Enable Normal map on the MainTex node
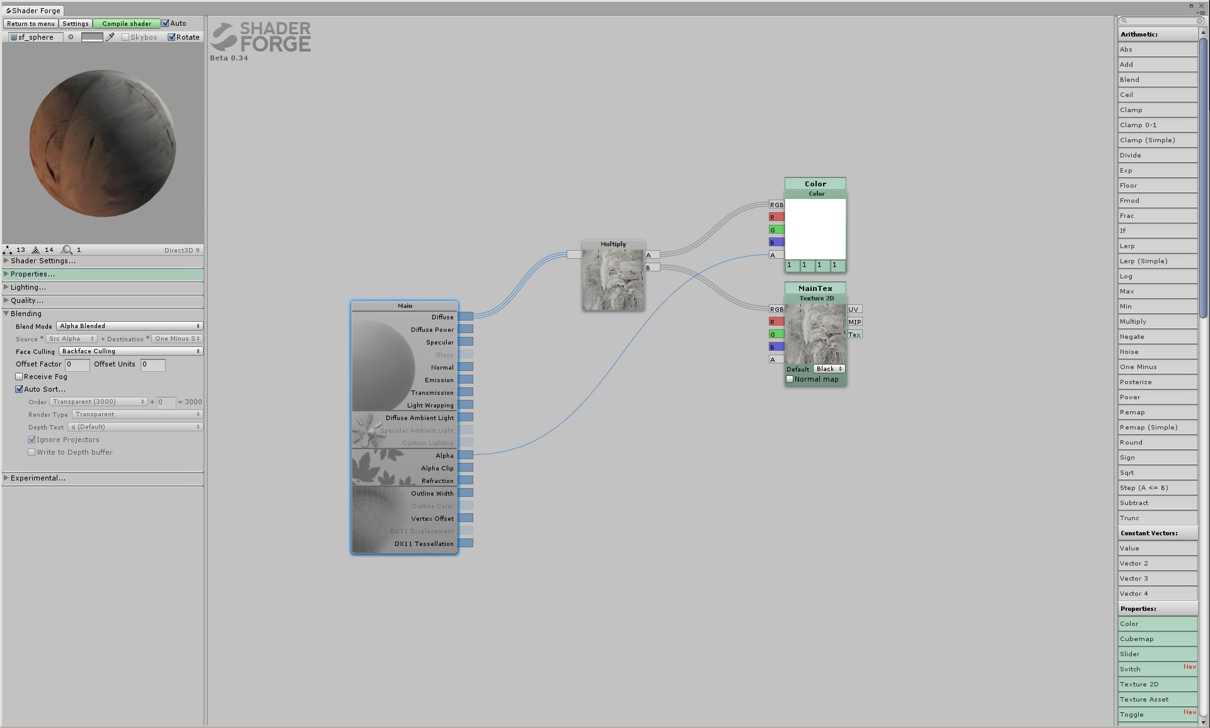The height and width of the screenshot is (728, 1210). click(790, 378)
